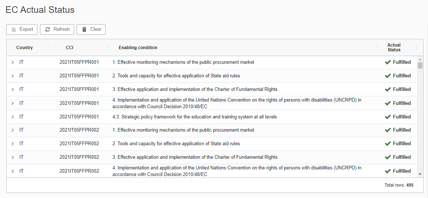Expand first row for 2021IT05FFPR001
Image resolution: width=428 pixels, height=198 pixels.
click(12, 62)
